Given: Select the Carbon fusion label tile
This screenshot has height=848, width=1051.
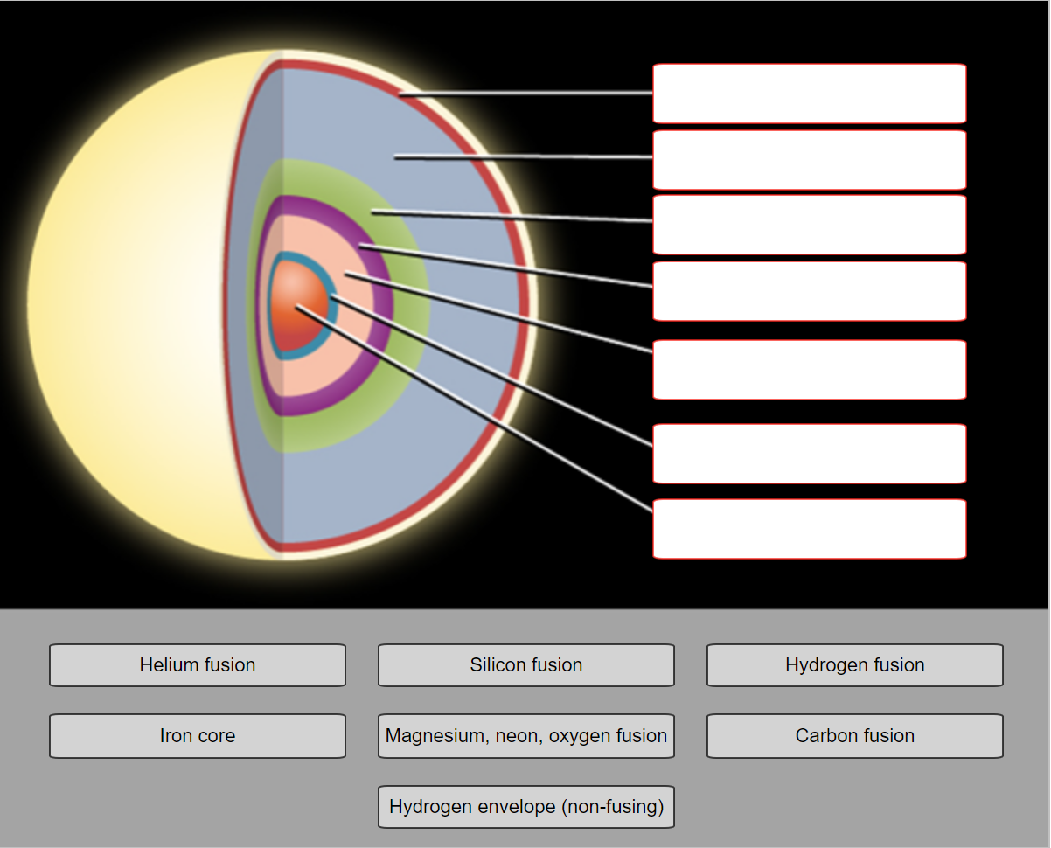Looking at the screenshot, I should 854,736.
